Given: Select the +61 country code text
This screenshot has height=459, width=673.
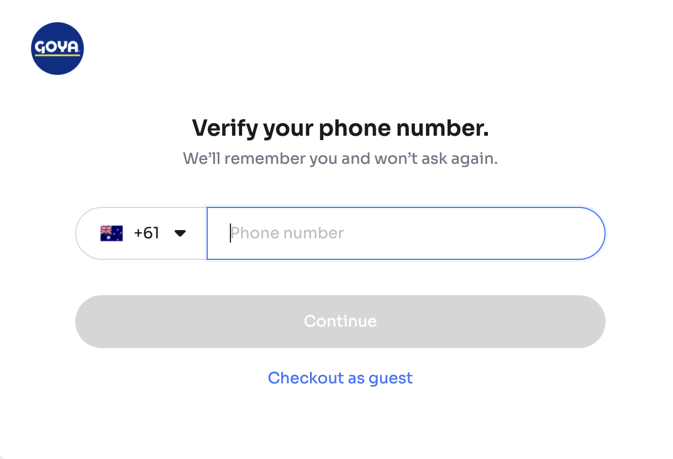Looking at the screenshot, I should 146,233.
